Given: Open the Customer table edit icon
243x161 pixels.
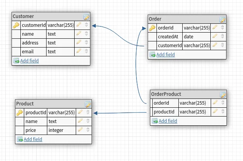Looking at the screenshot, I should [86, 17].
